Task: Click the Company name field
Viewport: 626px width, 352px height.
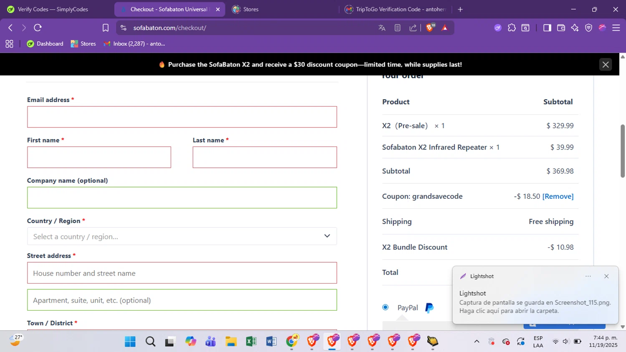Action: coord(182,198)
